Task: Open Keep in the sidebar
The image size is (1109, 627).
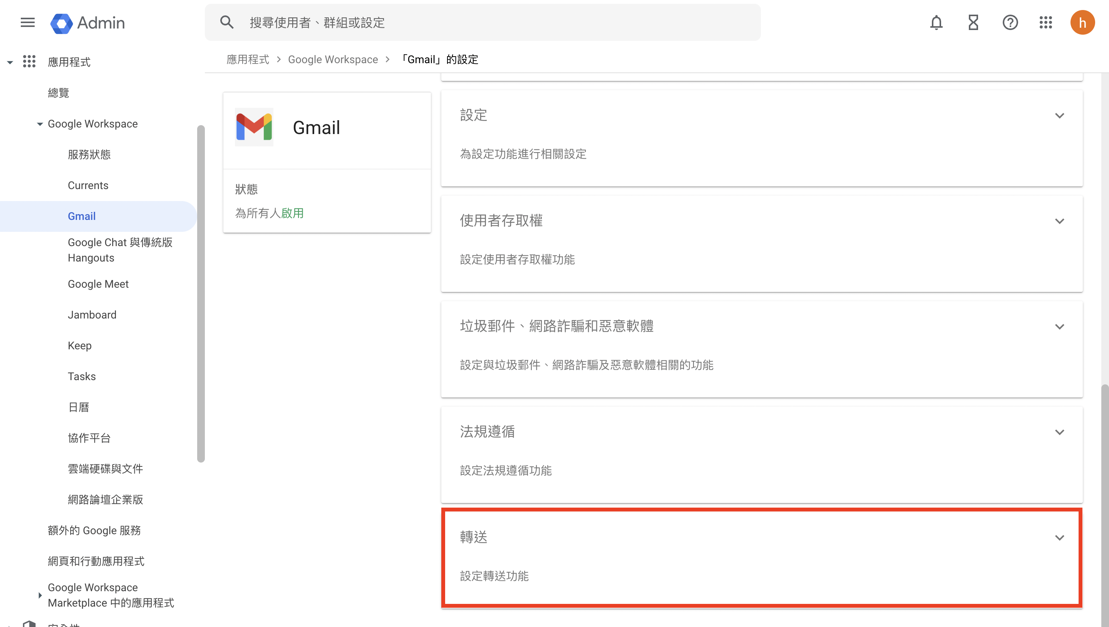Action: tap(80, 345)
